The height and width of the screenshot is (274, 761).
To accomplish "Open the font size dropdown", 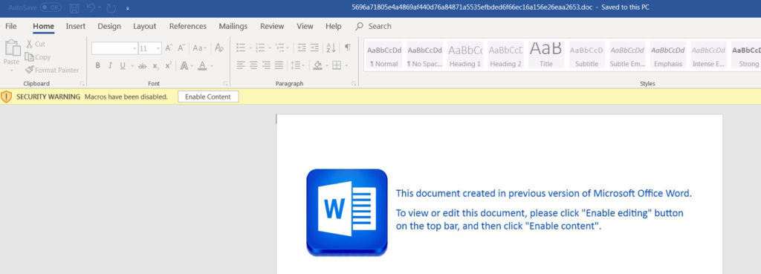I will 158,48.
